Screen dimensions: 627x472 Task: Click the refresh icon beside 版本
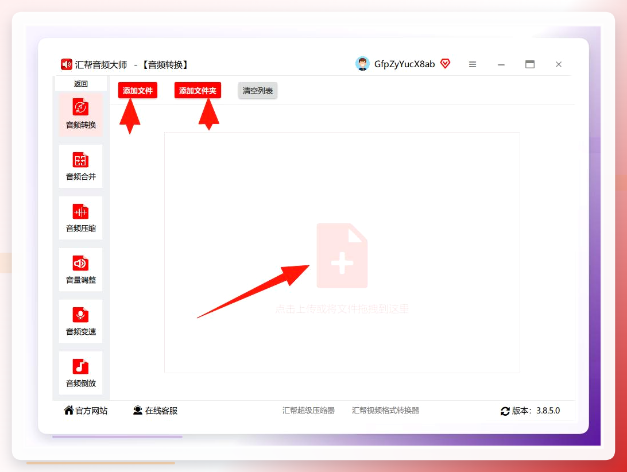coord(505,411)
